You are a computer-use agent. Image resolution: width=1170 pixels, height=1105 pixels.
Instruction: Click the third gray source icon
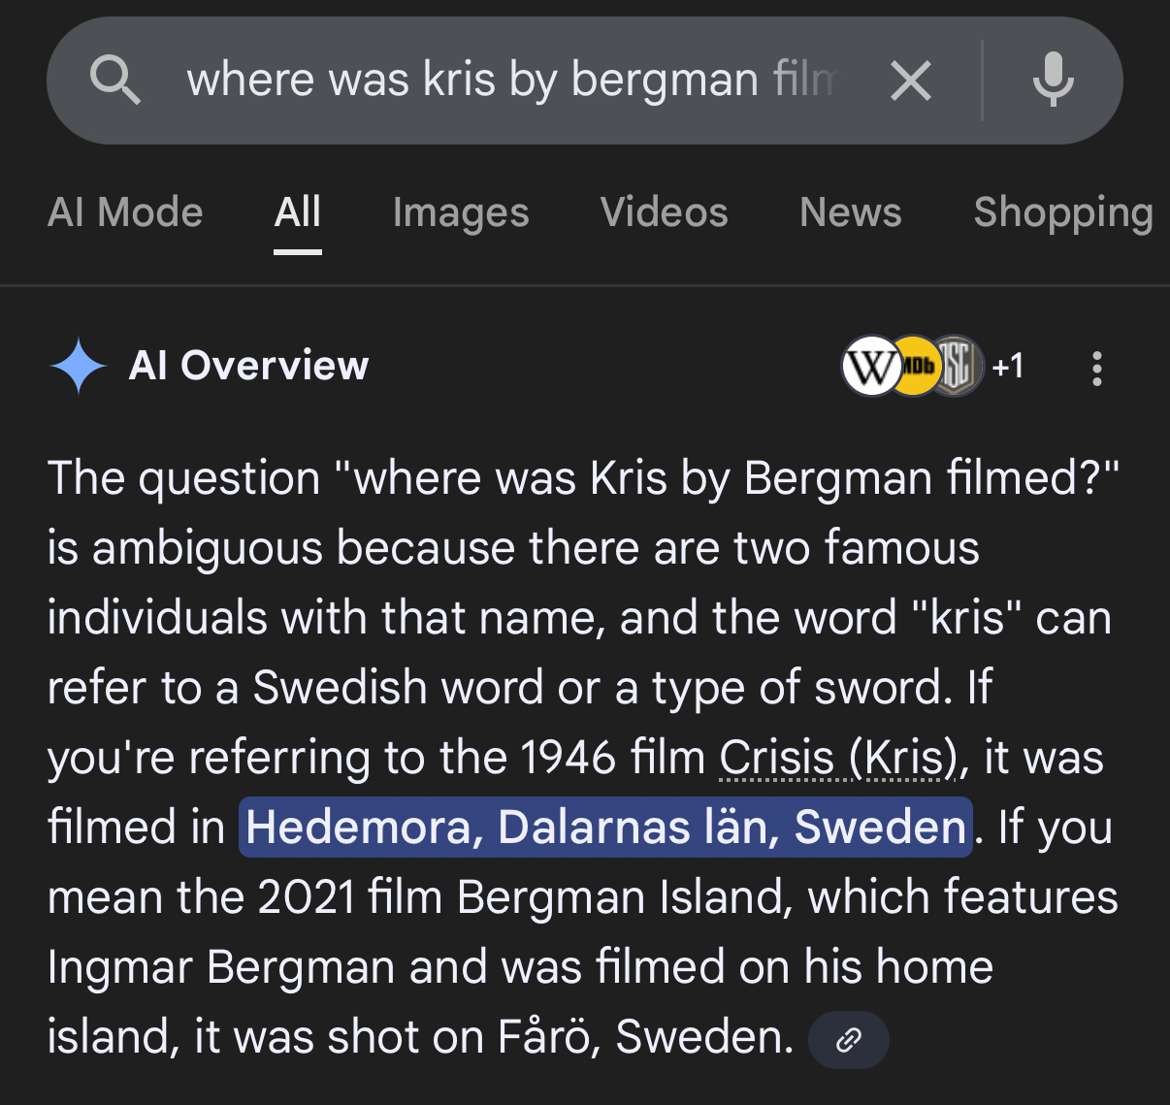click(958, 367)
